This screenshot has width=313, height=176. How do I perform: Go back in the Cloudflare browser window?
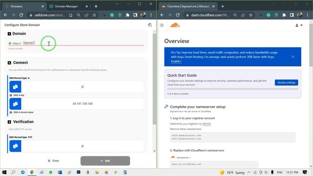click(x=162, y=15)
